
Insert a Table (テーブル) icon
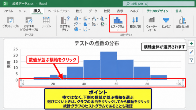(46, 20)
